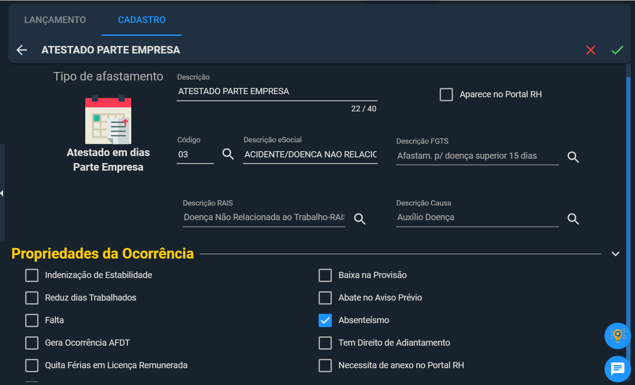
Task: Click the Código field showing 03
Action: 195,154
